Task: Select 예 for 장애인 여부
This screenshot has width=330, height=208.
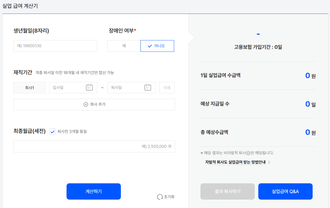Action: click(x=124, y=46)
